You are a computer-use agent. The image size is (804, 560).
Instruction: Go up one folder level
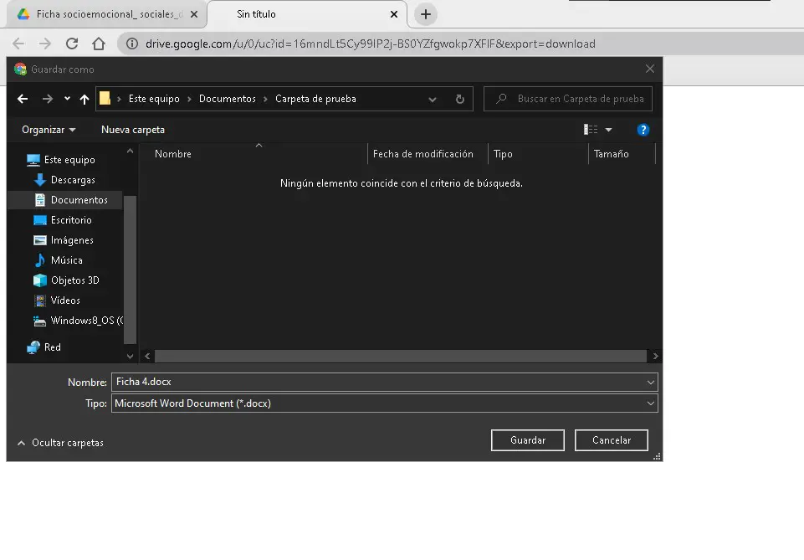tap(84, 99)
